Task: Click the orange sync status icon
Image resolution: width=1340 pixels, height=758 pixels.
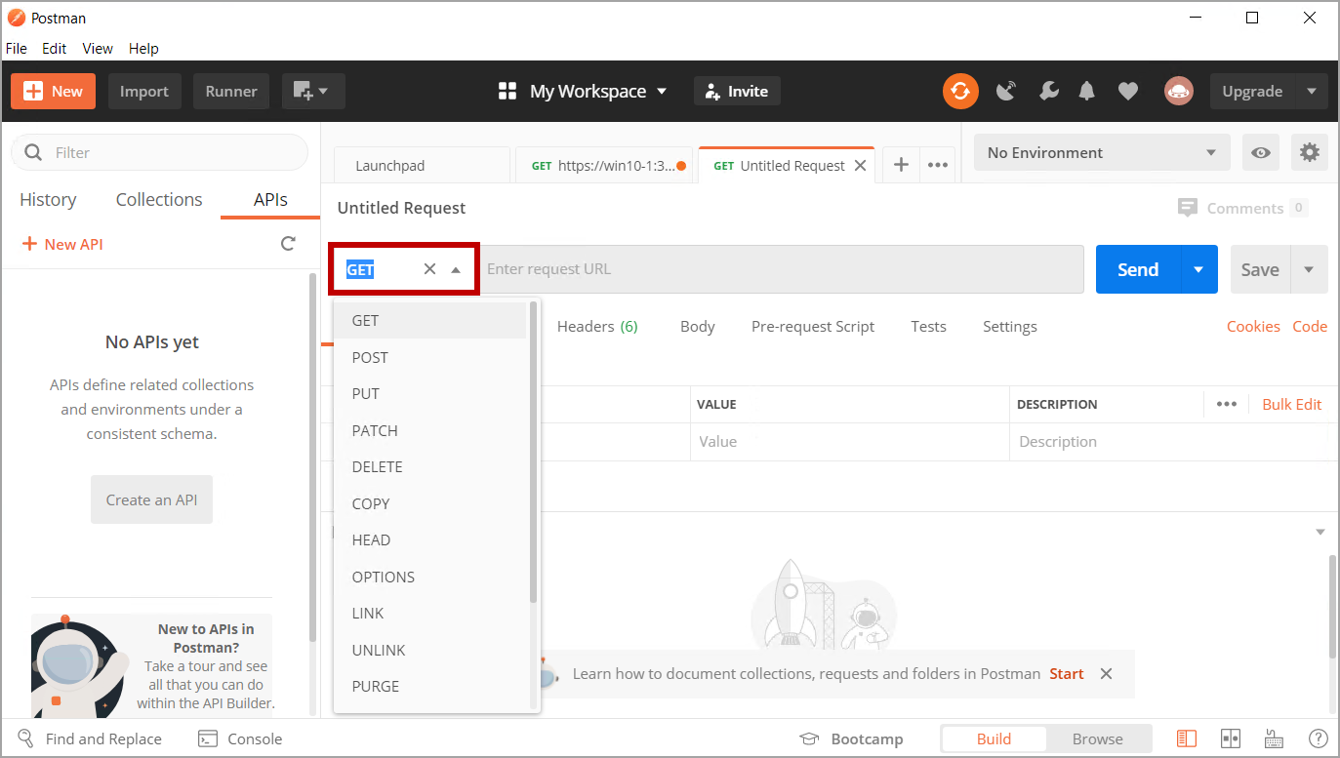Action: (960, 91)
